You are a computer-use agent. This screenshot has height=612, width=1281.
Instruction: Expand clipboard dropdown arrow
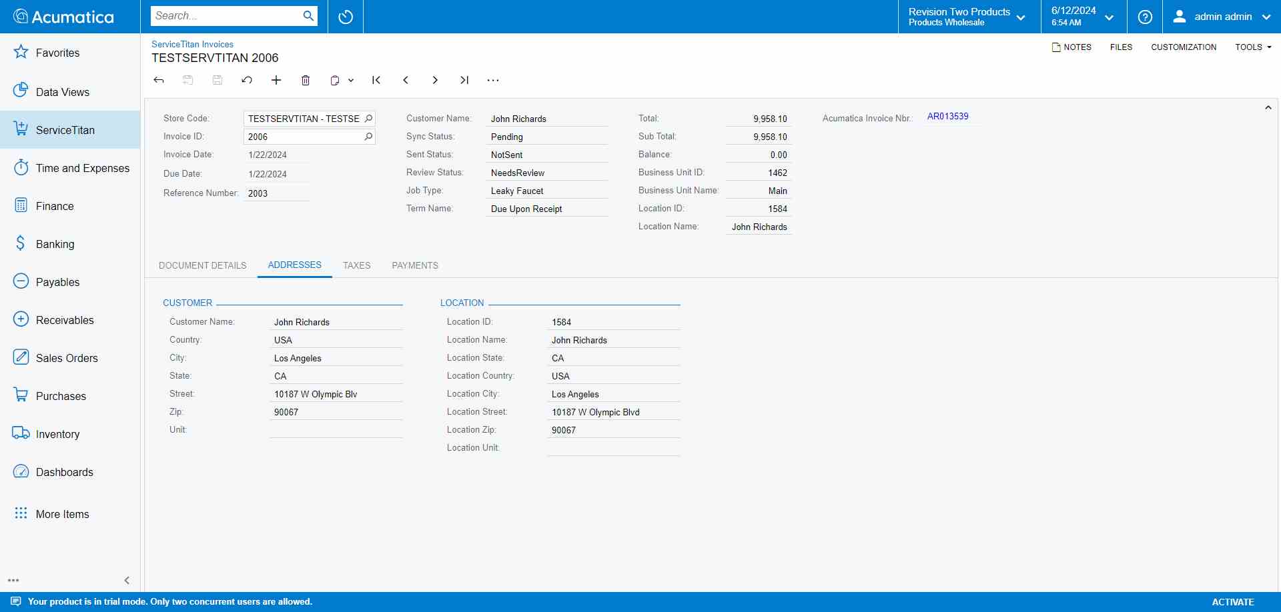click(351, 80)
